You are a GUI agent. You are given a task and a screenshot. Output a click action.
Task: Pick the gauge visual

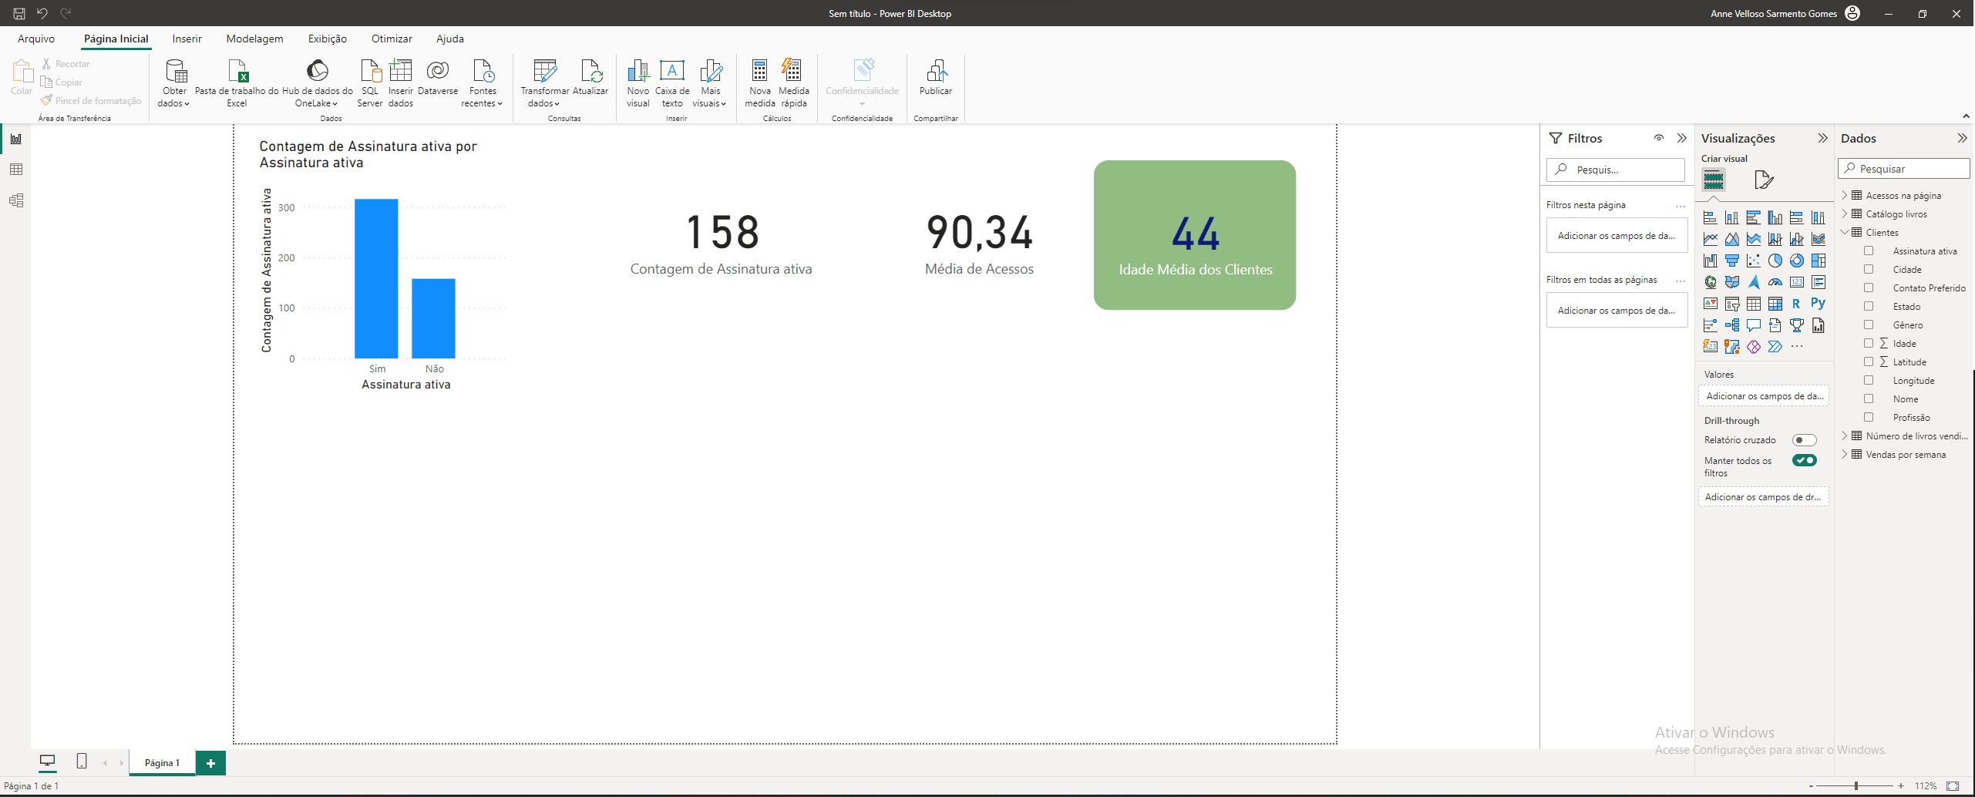[x=1775, y=282]
